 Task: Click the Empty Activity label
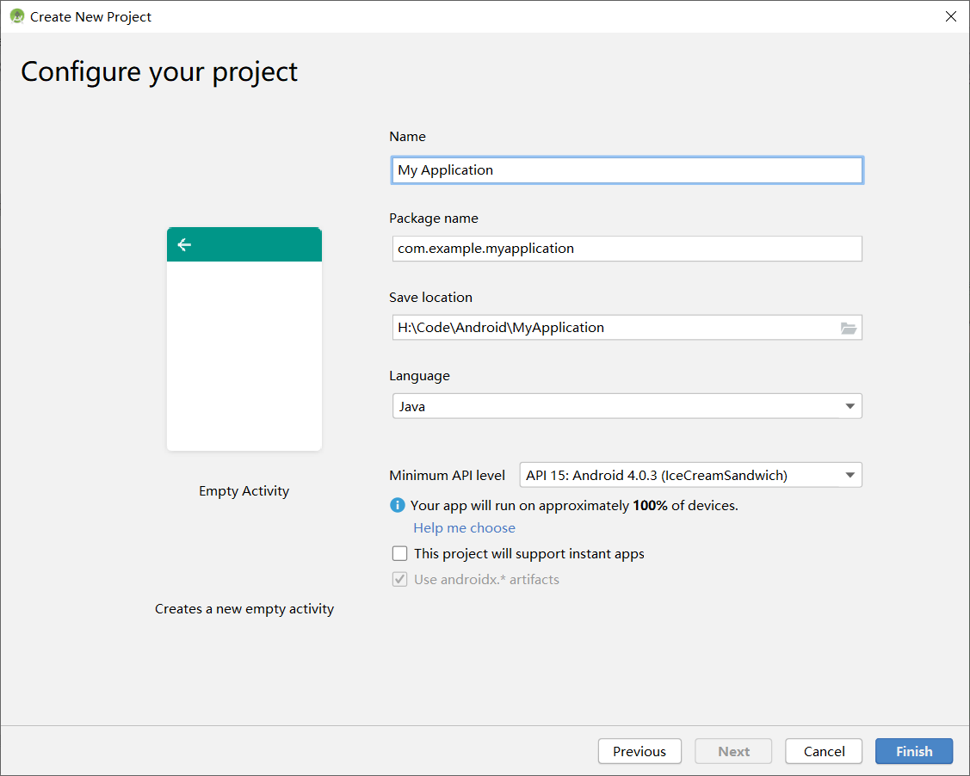pyautogui.click(x=244, y=491)
